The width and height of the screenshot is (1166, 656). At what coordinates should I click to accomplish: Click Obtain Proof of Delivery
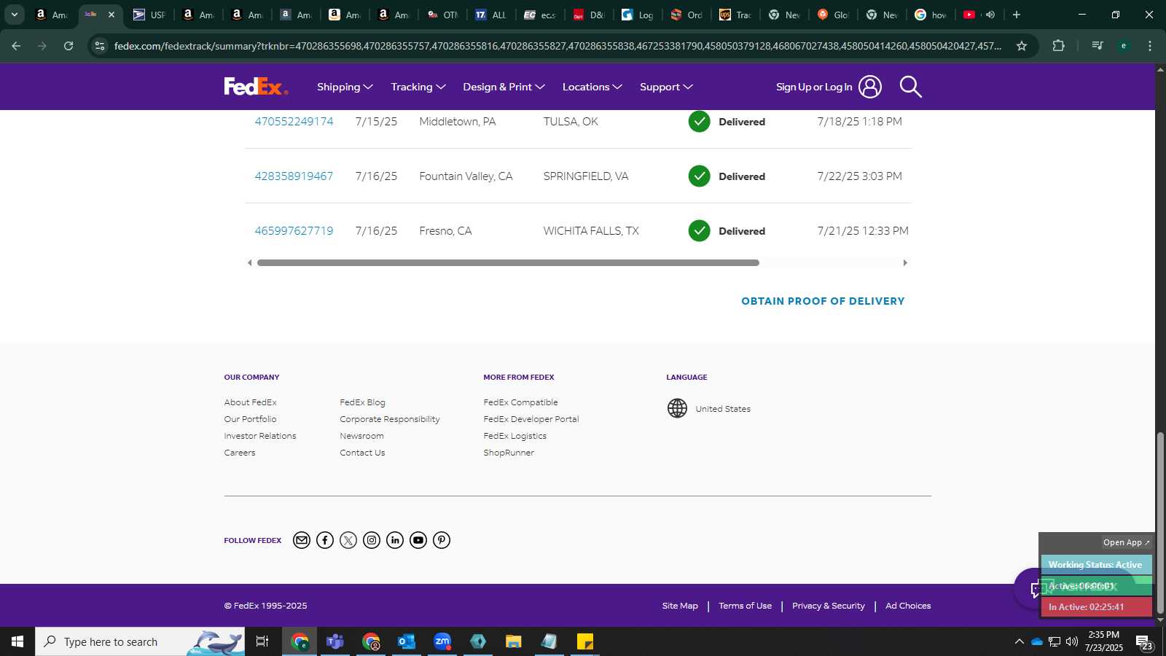823,301
